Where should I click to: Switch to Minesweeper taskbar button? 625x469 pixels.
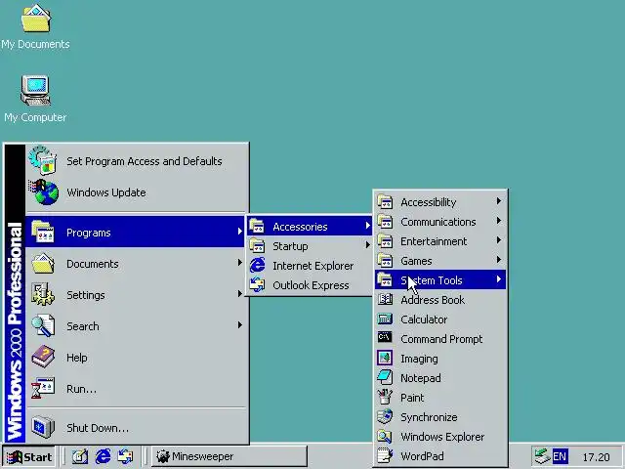click(229, 456)
